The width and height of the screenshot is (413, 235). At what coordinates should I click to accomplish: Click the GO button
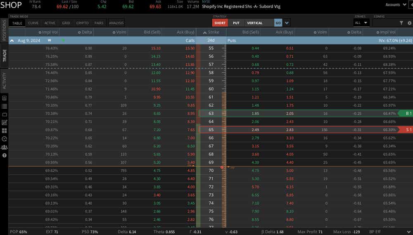[278, 23]
